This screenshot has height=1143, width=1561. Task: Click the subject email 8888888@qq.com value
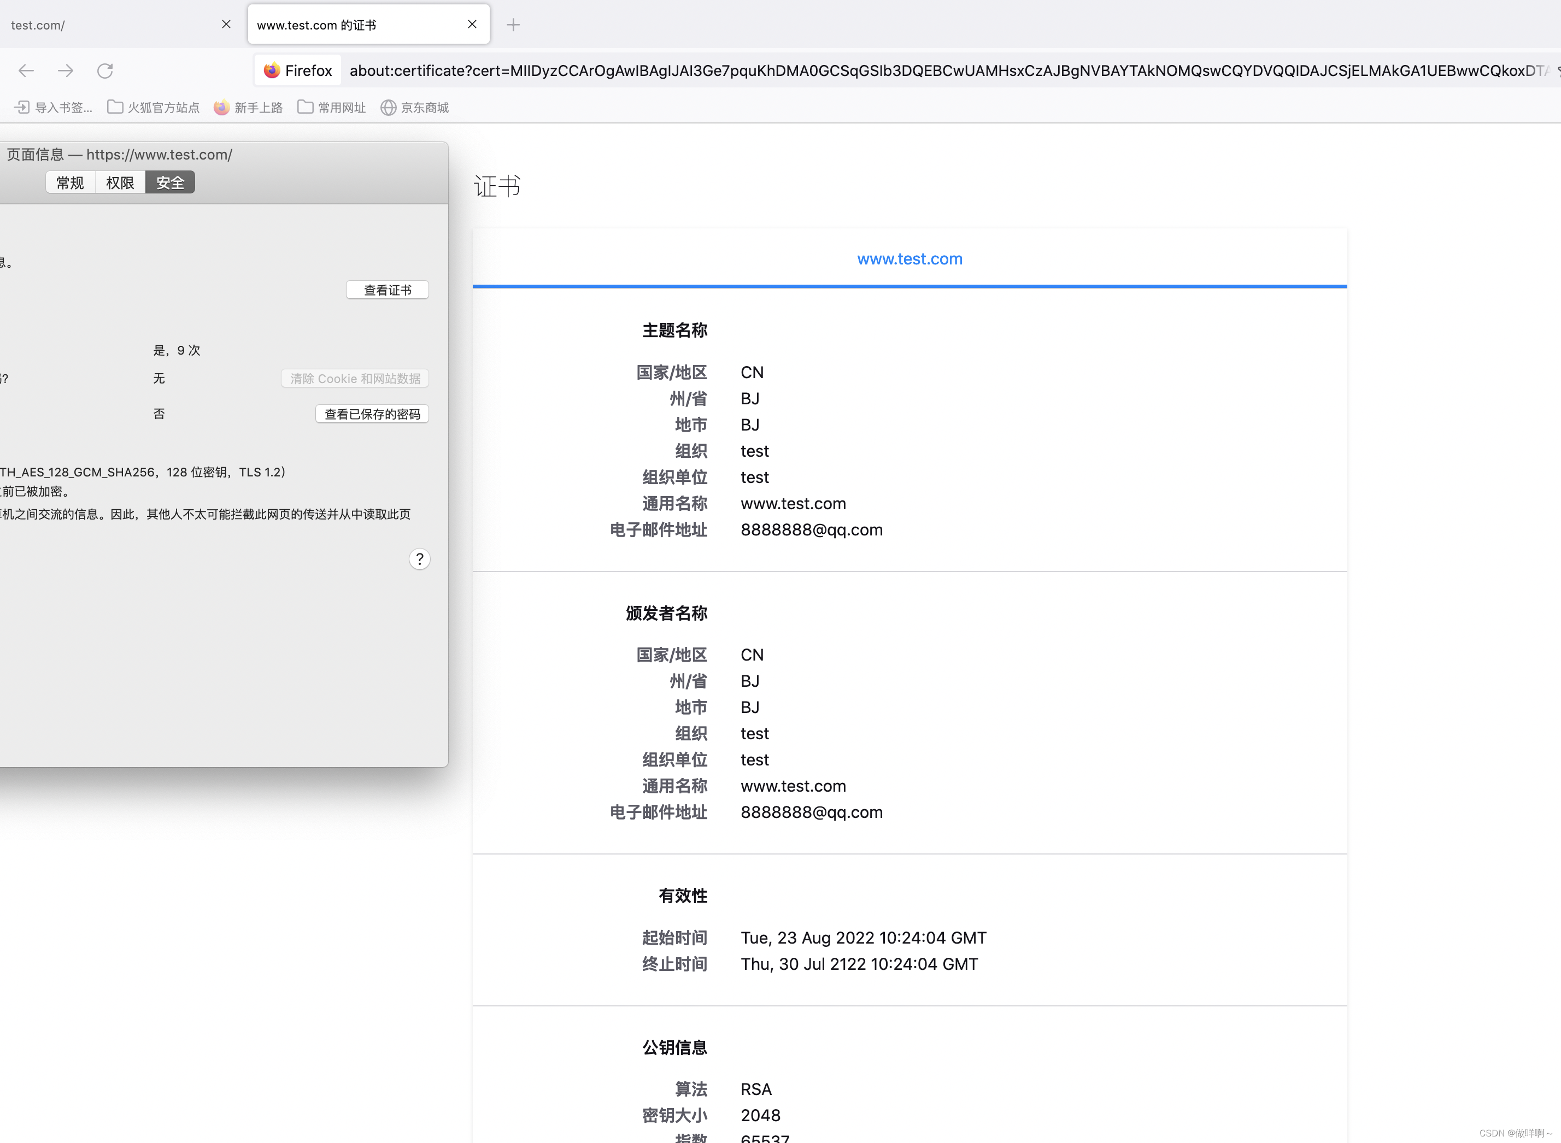click(x=811, y=530)
